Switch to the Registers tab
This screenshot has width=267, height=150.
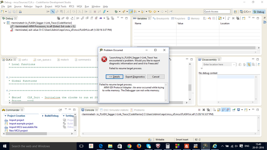pos(178,18)
